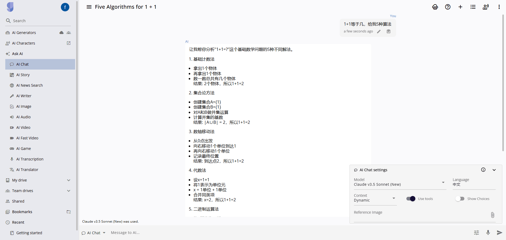This screenshot has width=506, height=240.
Task: Click the 'a few seconds ago' timestamp
Action: tap(358, 31)
